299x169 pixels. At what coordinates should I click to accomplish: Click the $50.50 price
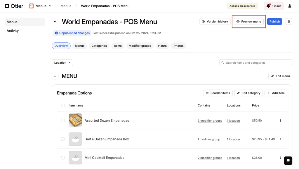point(257,121)
